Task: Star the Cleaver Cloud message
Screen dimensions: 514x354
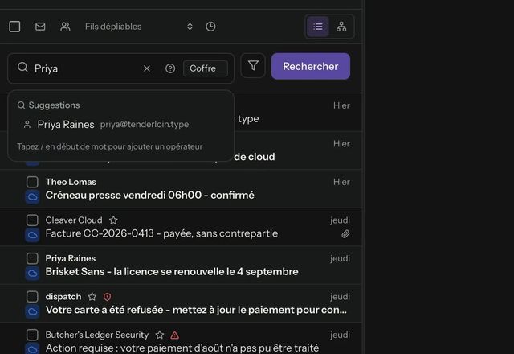Action: click(113, 220)
